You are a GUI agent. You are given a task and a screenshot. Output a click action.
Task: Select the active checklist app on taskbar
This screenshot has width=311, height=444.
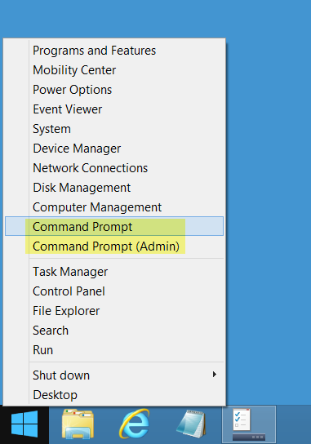pyautogui.click(x=249, y=424)
